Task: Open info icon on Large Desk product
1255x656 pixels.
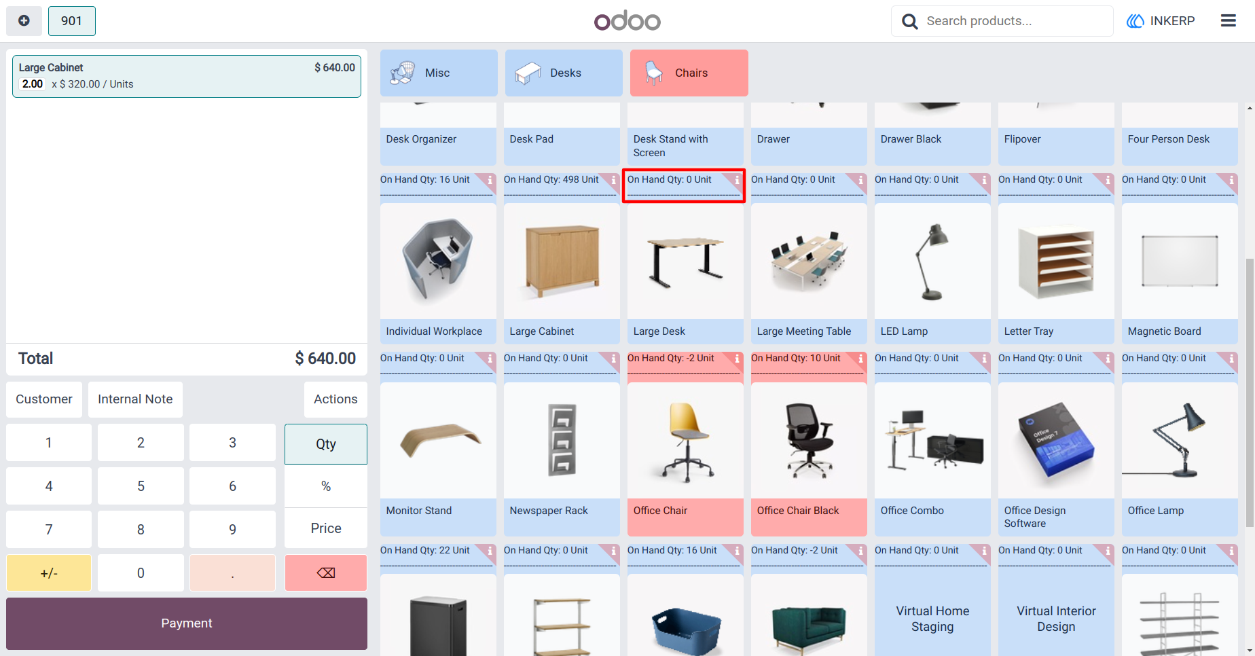Action: [x=736, y=358]
